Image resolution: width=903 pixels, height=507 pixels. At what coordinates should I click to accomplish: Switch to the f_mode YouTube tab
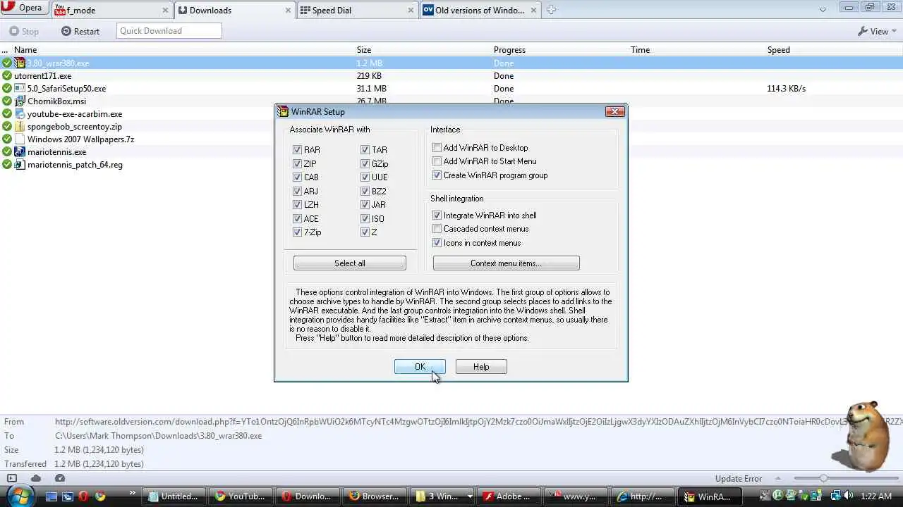point(113,10)
